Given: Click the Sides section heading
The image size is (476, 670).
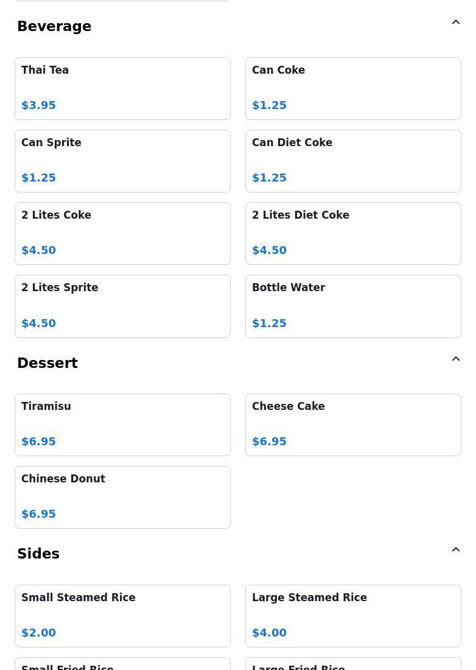Looking at the screenshot, I should click(38, 554).
